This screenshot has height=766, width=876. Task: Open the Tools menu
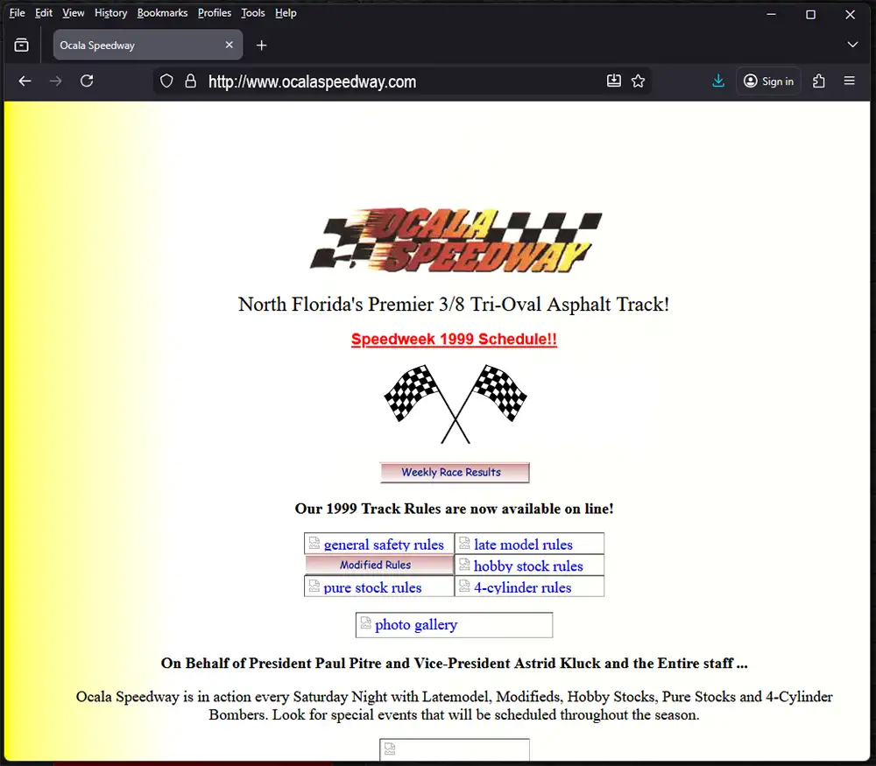click(x=253, y=13)
